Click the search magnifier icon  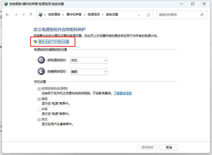point(202,15)
